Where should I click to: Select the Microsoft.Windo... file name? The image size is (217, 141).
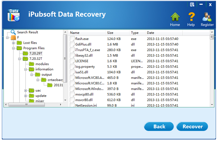[89, 89]
